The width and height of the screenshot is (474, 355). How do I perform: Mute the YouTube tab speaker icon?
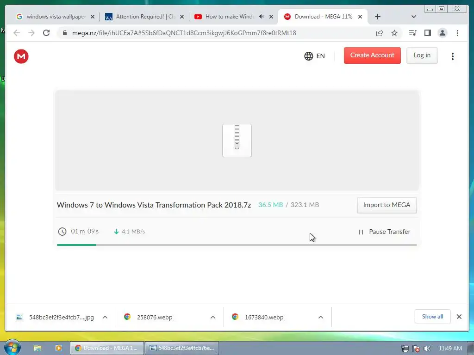262,17
